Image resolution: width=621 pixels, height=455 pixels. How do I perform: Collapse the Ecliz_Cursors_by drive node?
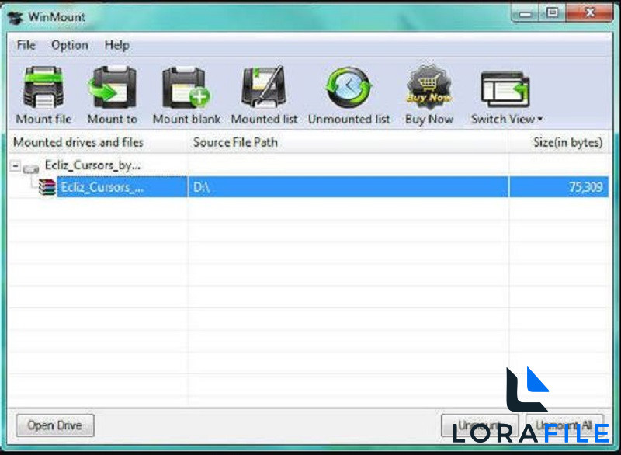coord(15,165)
